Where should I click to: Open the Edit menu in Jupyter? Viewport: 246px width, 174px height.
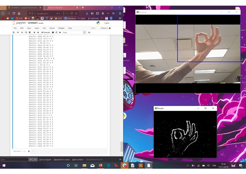[x=22, y=28]
